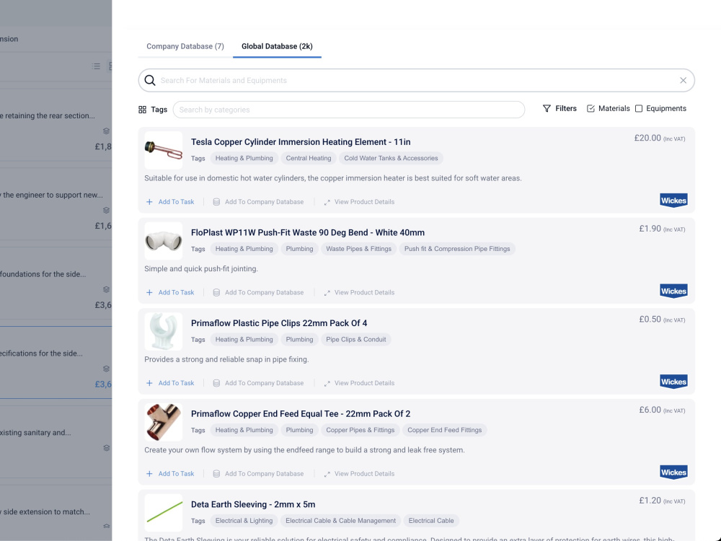This screenshot has height=541, width=721.
Task: Select Electrical Cable & Cable Management tag
Action: (x=341, y=521)
